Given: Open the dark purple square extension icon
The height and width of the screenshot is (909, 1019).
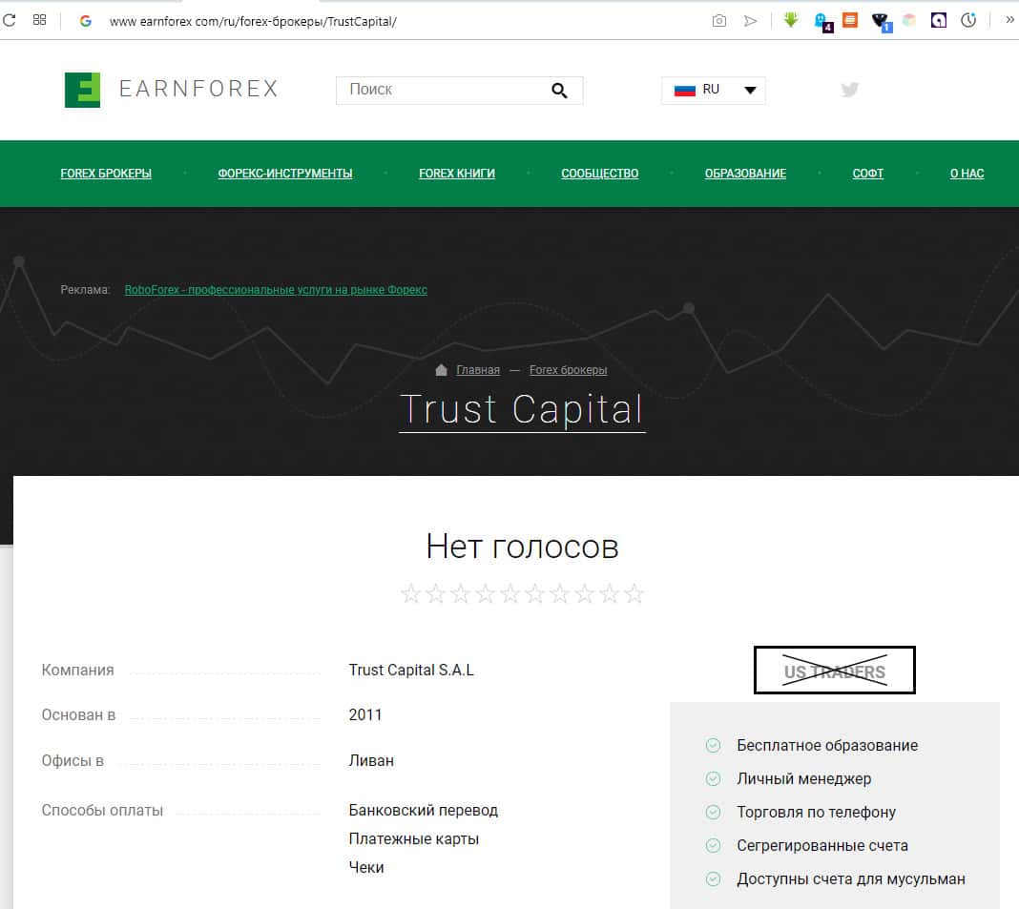Looking at the screenshot, I should point(939,20).
